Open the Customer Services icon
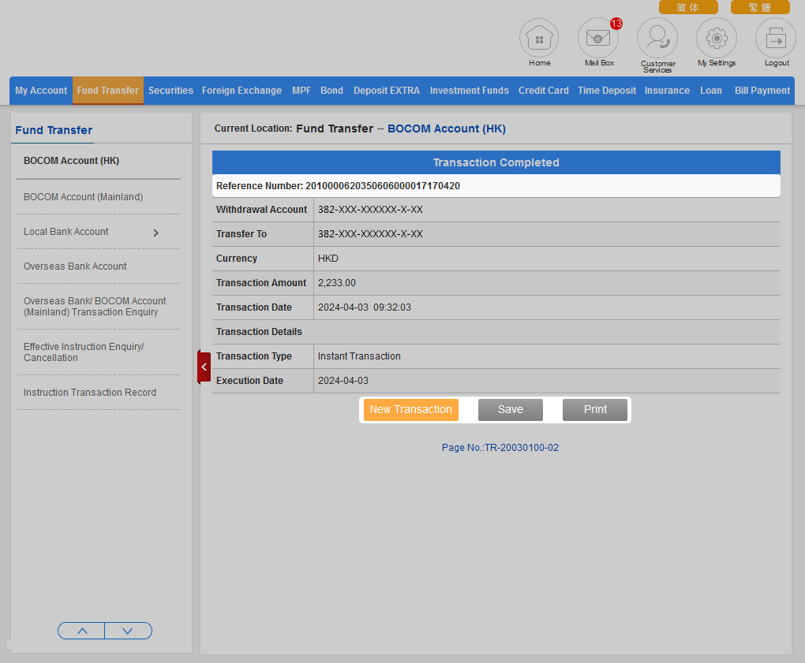This screenshot has height=663, width=805. (x=657, y=39)
